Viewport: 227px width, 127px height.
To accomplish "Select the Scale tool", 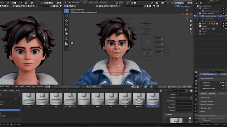I will point(66,30).
